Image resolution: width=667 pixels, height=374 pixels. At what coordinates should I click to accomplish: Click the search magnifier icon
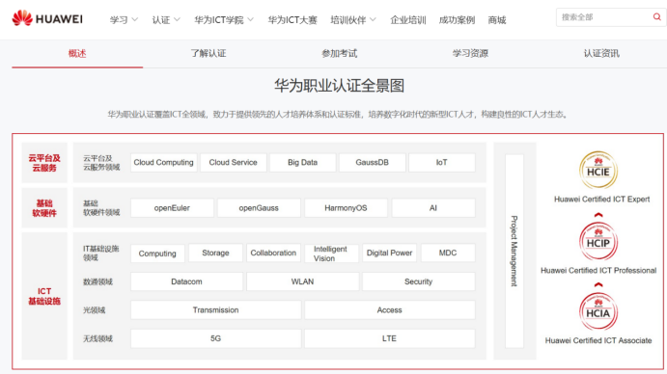656,17
